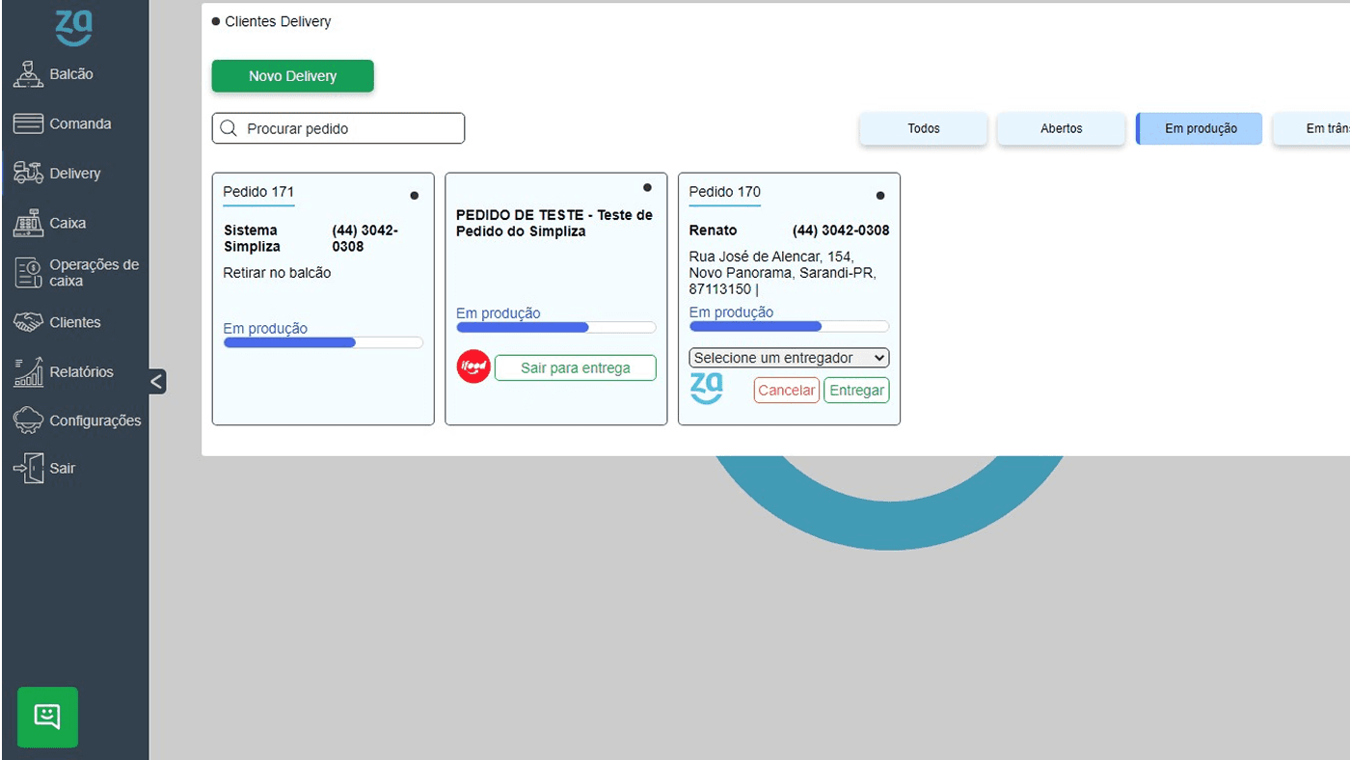Click the customer name Renato
This screenshot has height=760, width=1350.
point(713,231)
